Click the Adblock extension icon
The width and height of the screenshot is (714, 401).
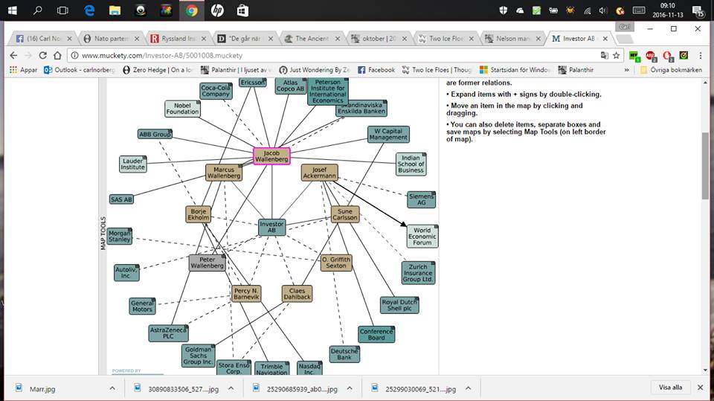pyautogui.click(x=651, y=55)
